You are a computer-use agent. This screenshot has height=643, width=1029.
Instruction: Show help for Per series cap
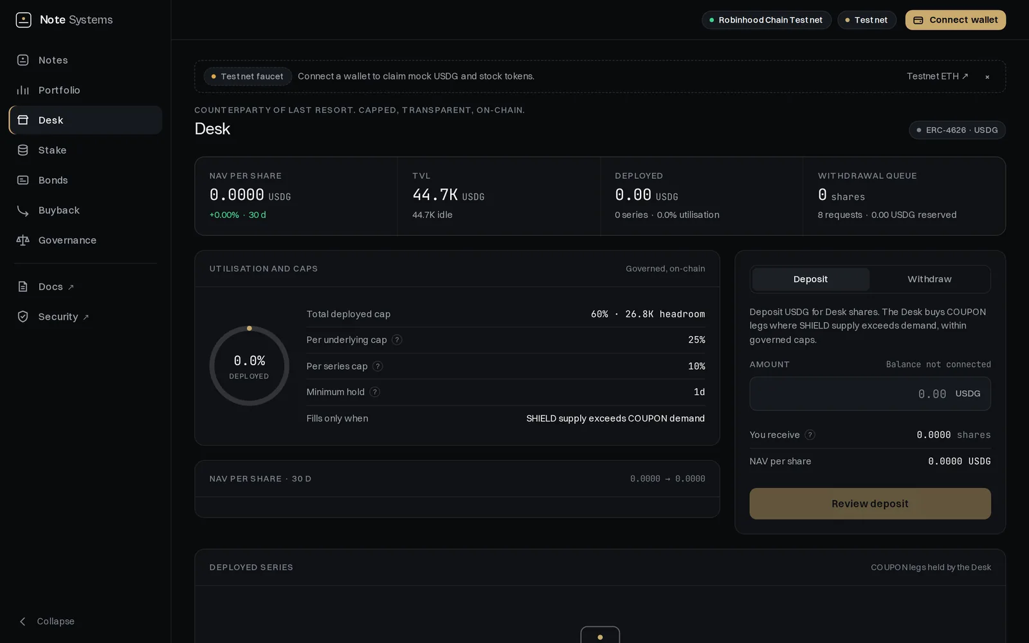click(378, 366)
